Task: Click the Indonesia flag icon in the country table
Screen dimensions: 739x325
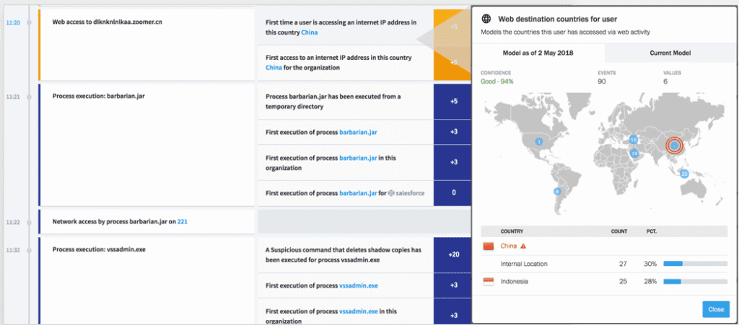Action: (488, 281)
